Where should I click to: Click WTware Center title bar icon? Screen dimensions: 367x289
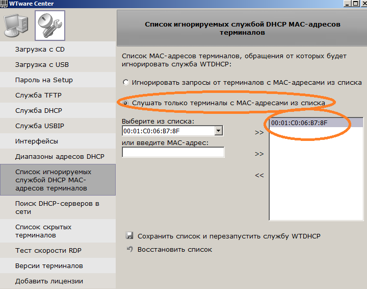[4, 4]
